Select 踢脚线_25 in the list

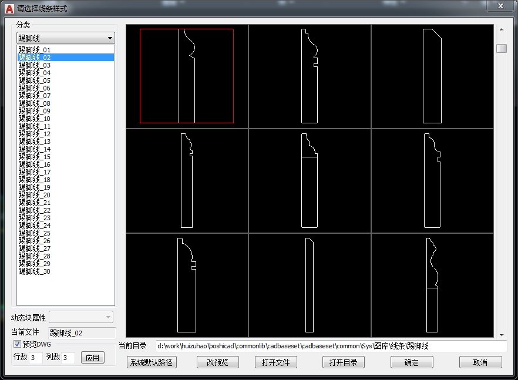pos(65,233)
